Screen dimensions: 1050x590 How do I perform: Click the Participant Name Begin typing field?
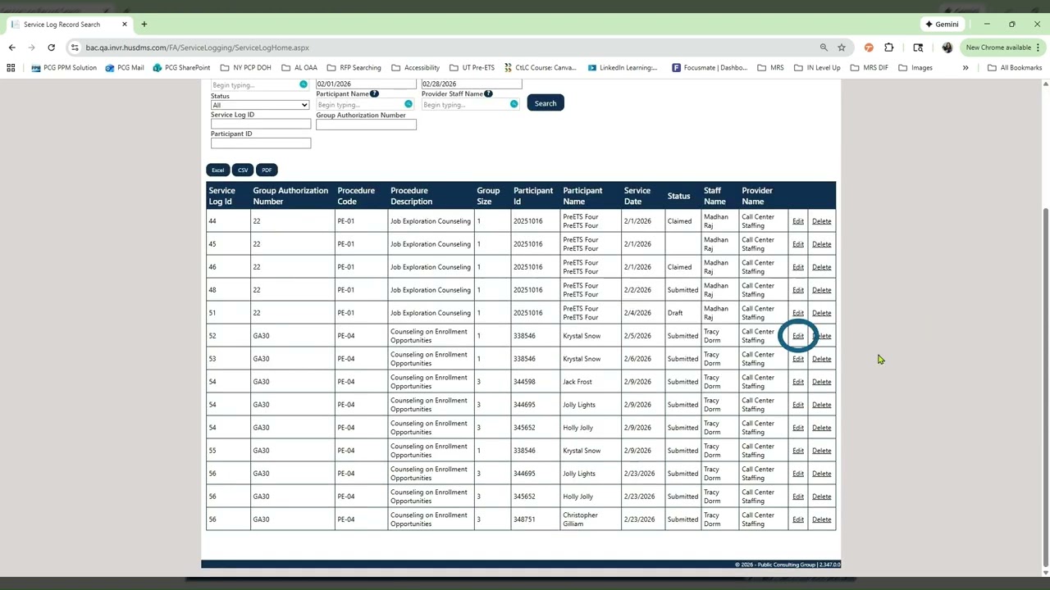point(360,104)
